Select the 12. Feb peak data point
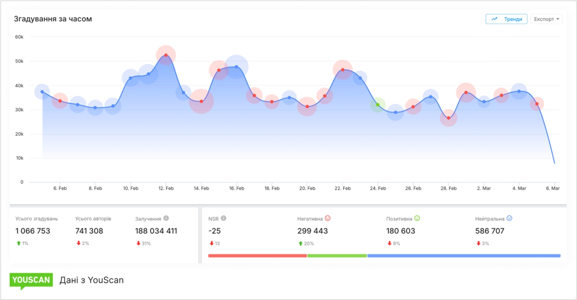The width and height of the screenshot is (577, 300). 166,55
